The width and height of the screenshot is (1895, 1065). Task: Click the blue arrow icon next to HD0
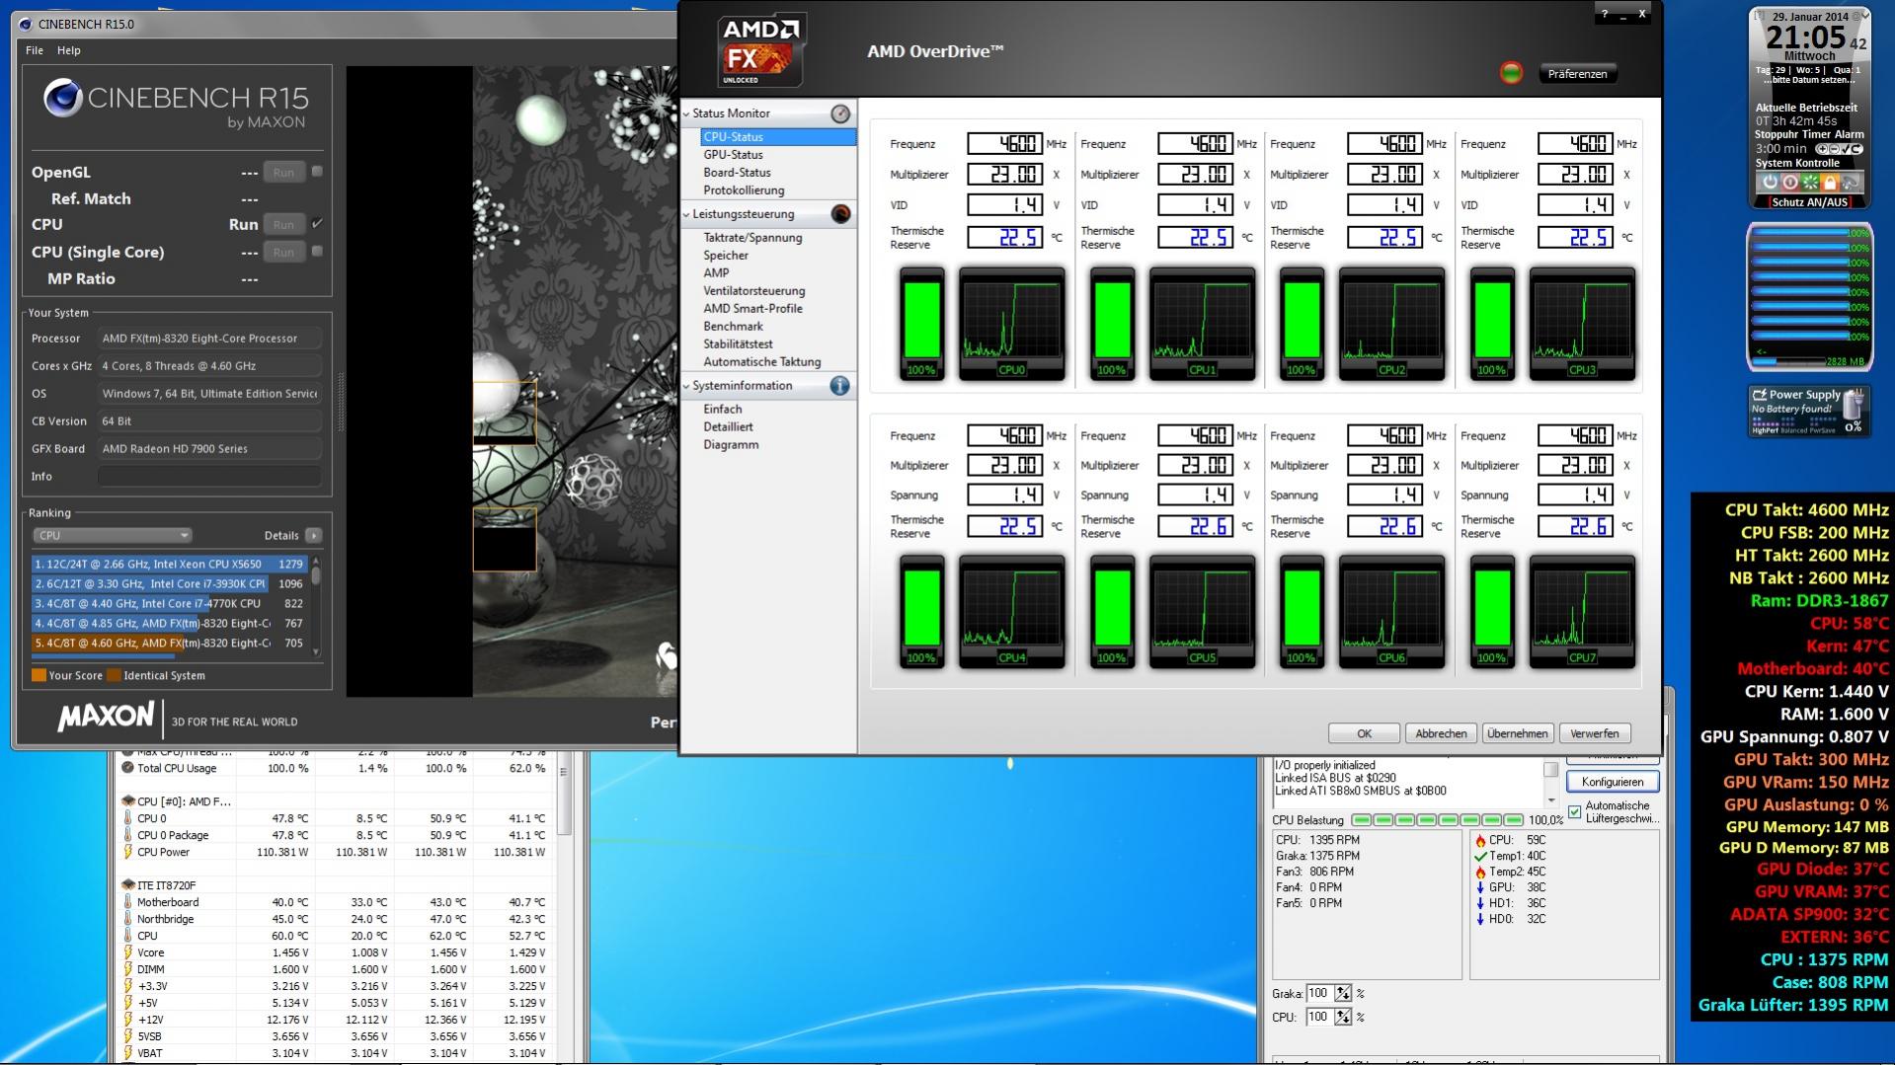pyautogui.click(x=1480, y=920)
